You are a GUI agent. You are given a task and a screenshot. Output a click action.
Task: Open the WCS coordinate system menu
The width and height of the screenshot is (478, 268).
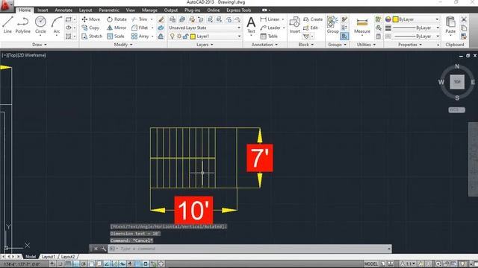tap(456, 109)
